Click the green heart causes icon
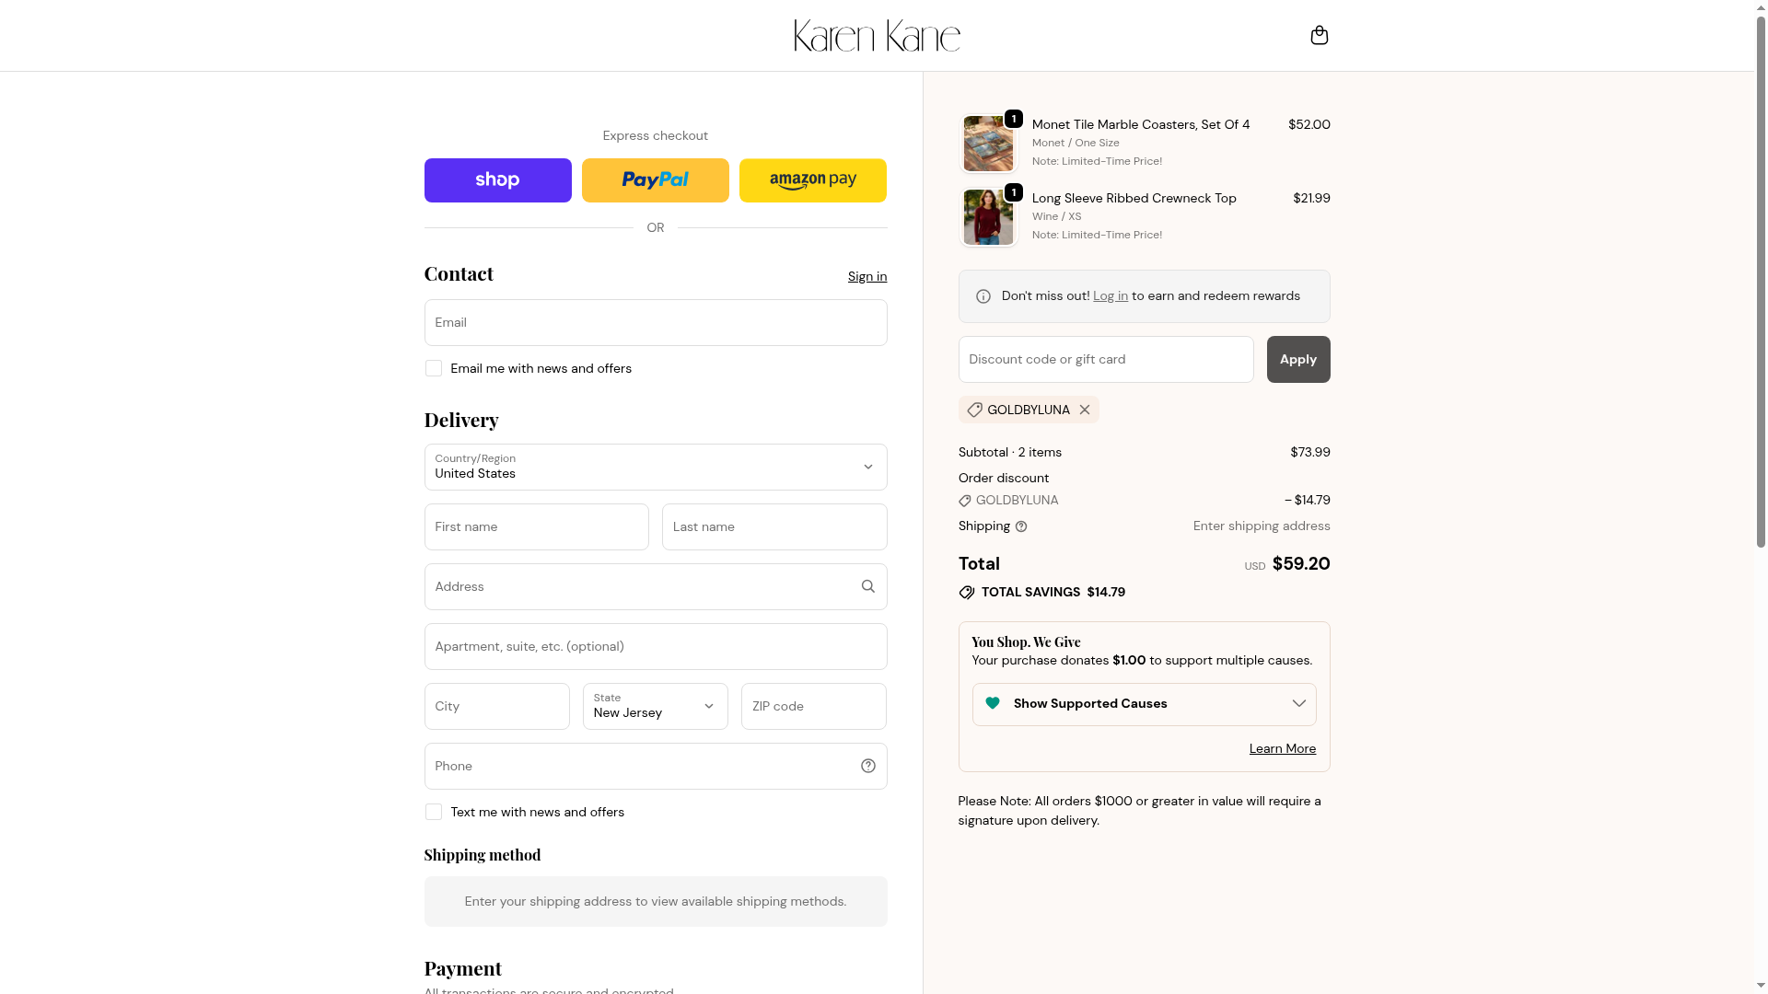The width and height of the screenshot is (1768, 994). (x=993, y=703)
